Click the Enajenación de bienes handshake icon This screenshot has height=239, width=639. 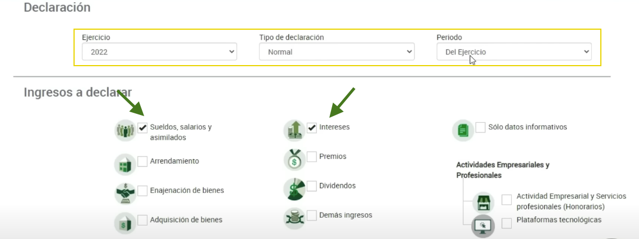(x=125, y=194)
